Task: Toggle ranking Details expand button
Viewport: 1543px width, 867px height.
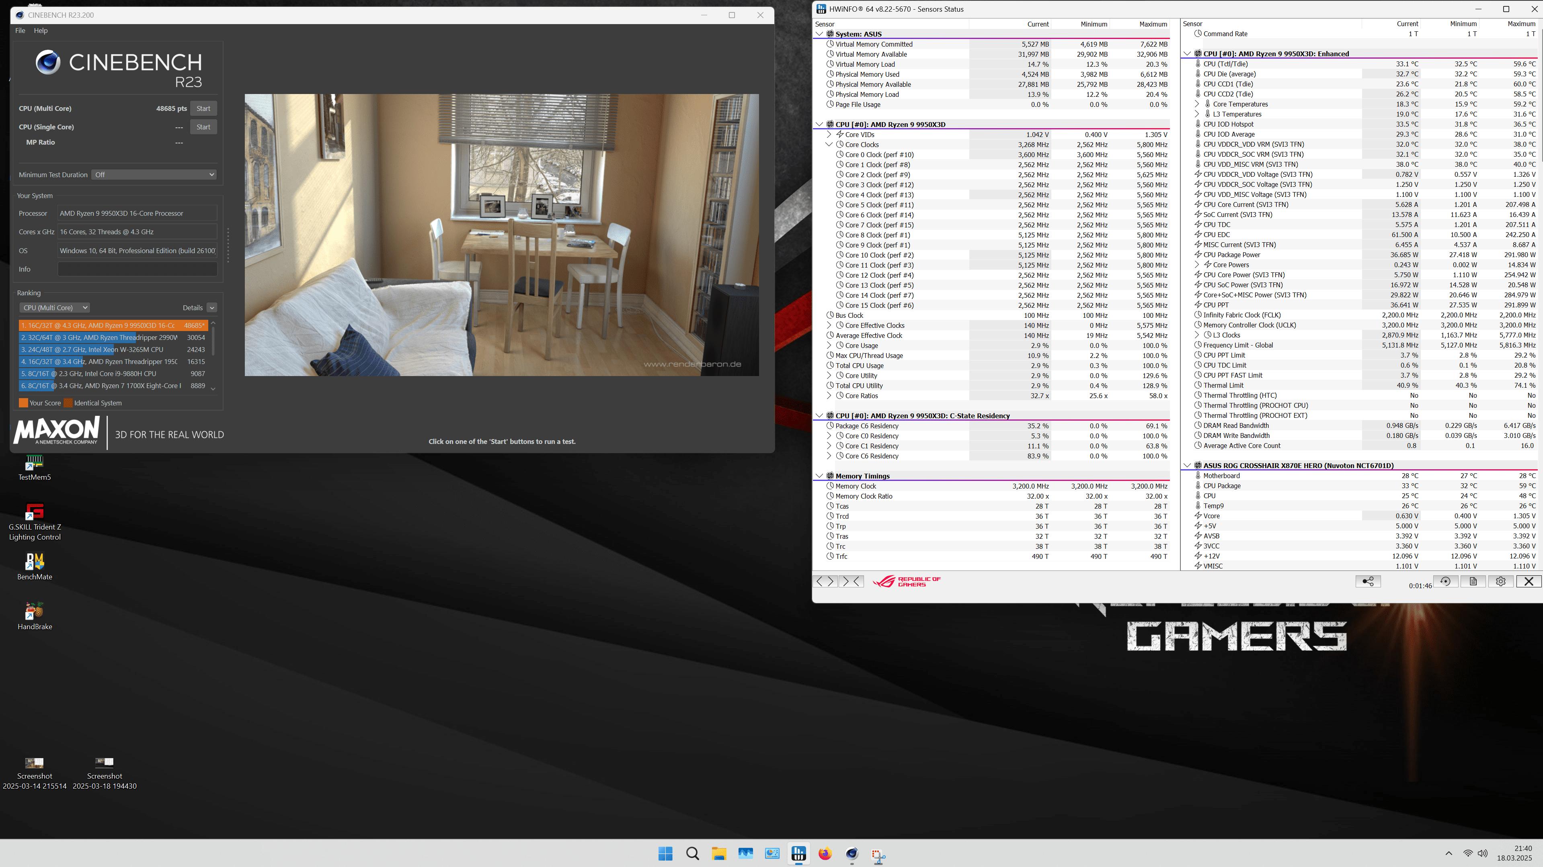Action: [211, 308]
